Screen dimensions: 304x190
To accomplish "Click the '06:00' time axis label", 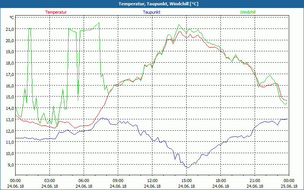I will coord(84,181).
